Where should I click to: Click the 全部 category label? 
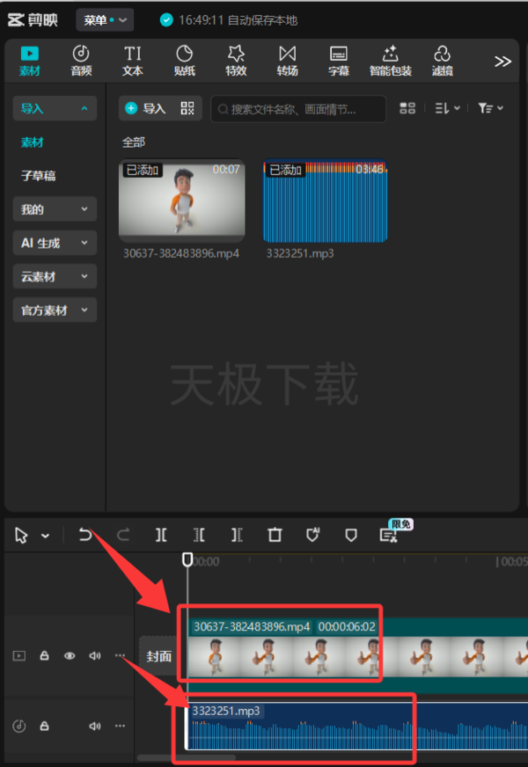click(x=134, y=142)
